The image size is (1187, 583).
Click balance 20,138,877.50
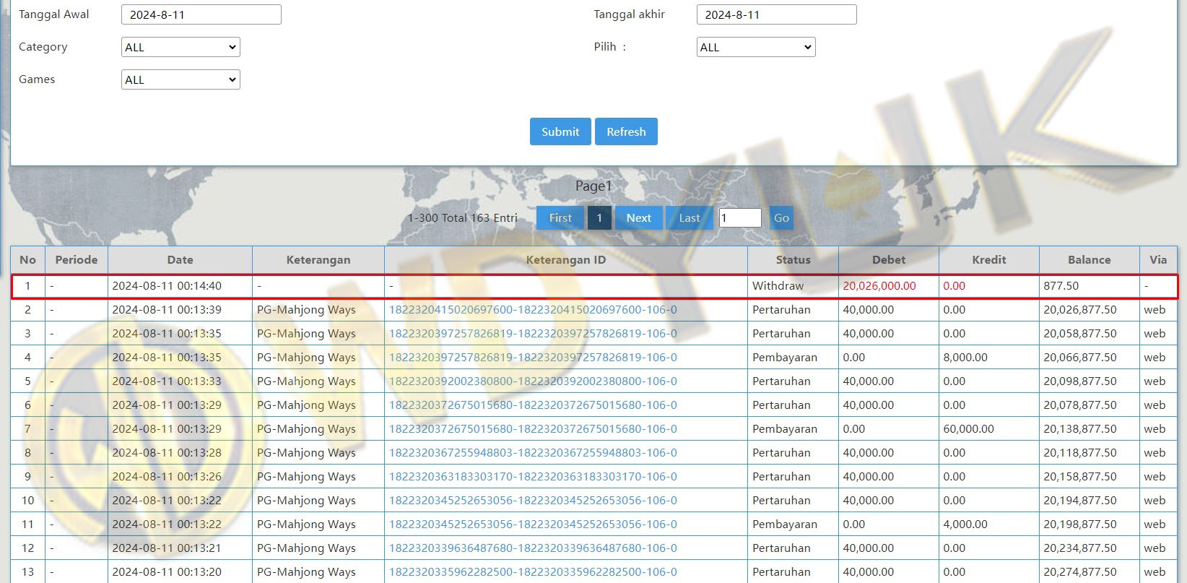point(1079,428)
